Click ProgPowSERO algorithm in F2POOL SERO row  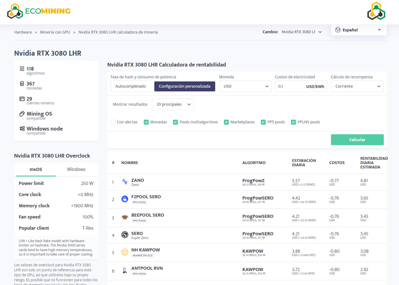coord(258,198)
